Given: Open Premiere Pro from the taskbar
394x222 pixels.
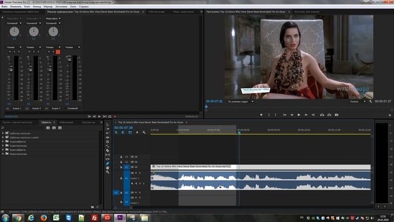Looking at the screenshot, I should [120, 218].
